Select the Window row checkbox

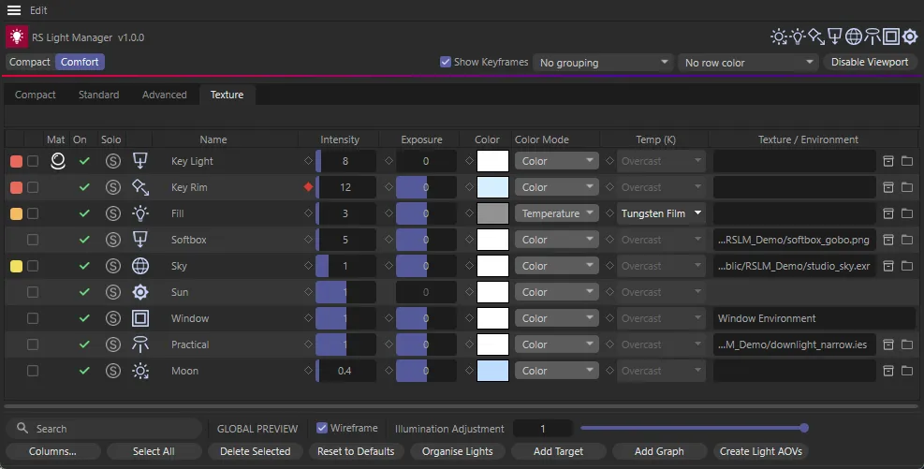[x=33, y=318]
